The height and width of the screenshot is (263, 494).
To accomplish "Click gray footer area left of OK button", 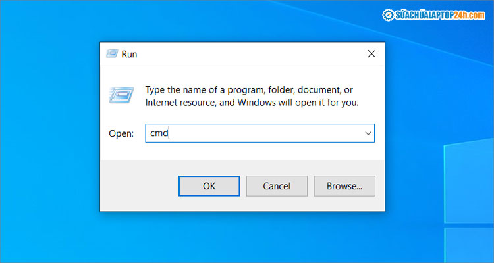I will 138,186.
